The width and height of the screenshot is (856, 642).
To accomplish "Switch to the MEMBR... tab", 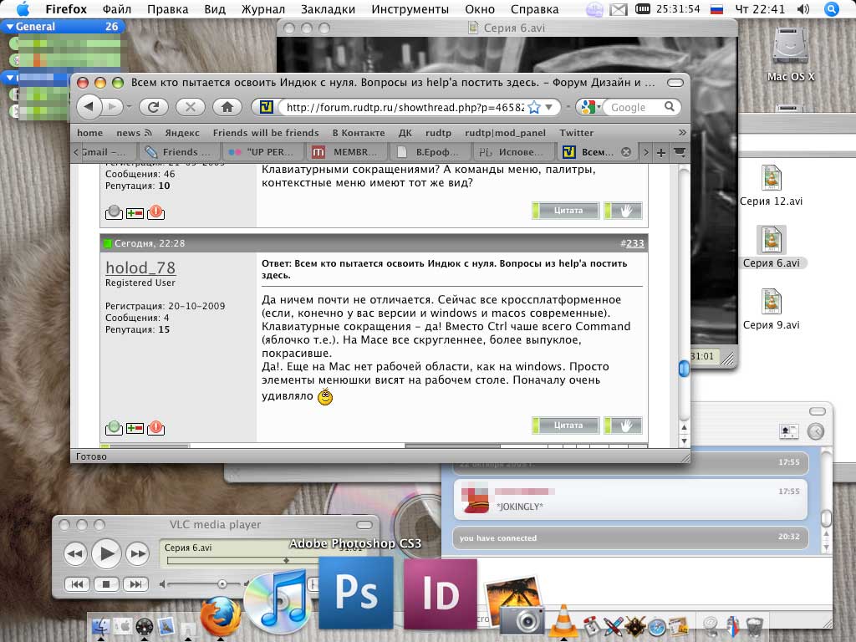I will point(346,152).
